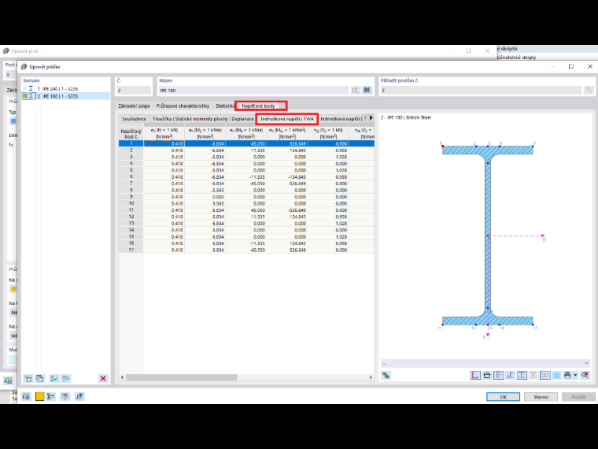Screen dimensions: 598x449
Task: Click the section view settings icon below preview
Action: 386,375
